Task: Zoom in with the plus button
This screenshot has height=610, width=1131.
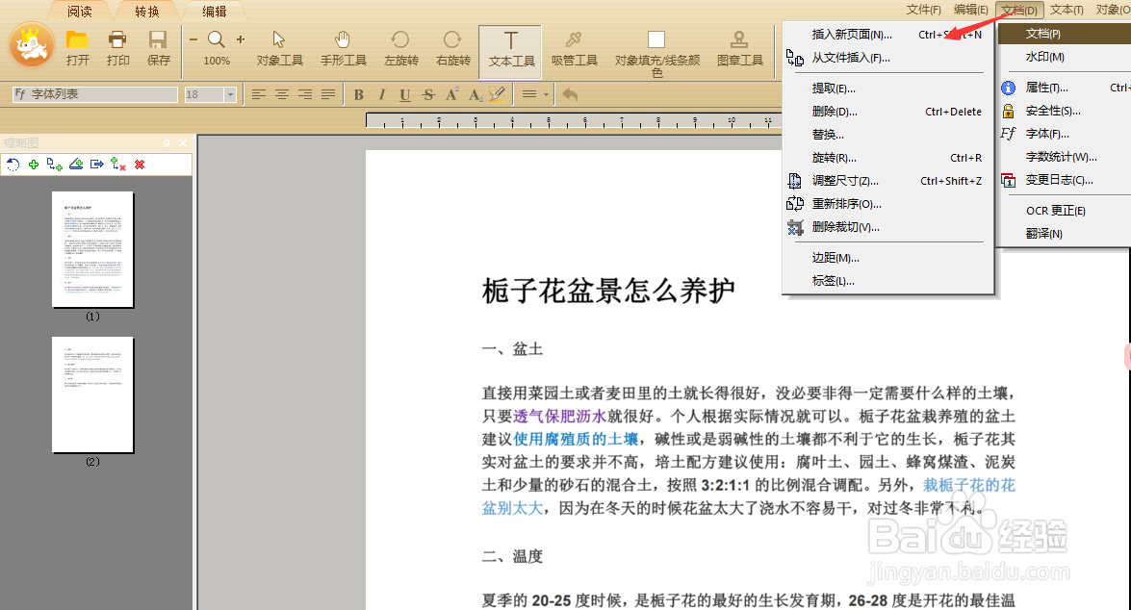Action: tap(241, 39)
